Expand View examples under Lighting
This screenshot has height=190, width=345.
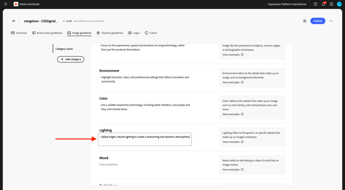(x=233, y=142)
